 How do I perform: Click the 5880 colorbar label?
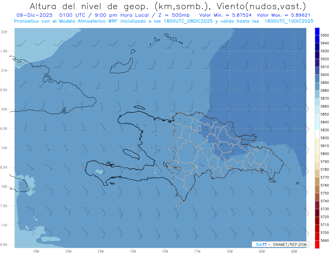click(x=325, y=91)
